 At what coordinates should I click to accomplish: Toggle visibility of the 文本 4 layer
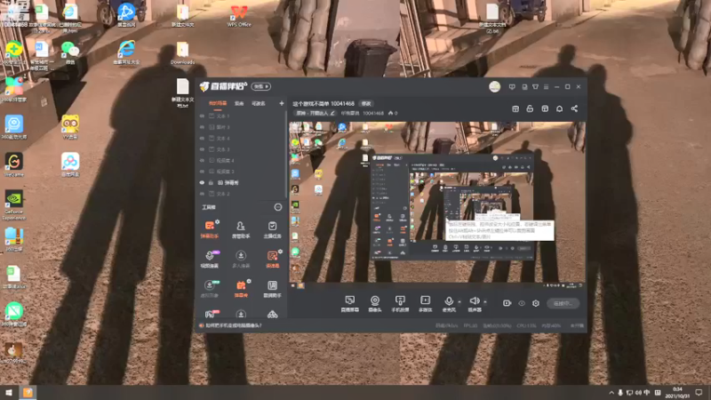tap(202, 139)
